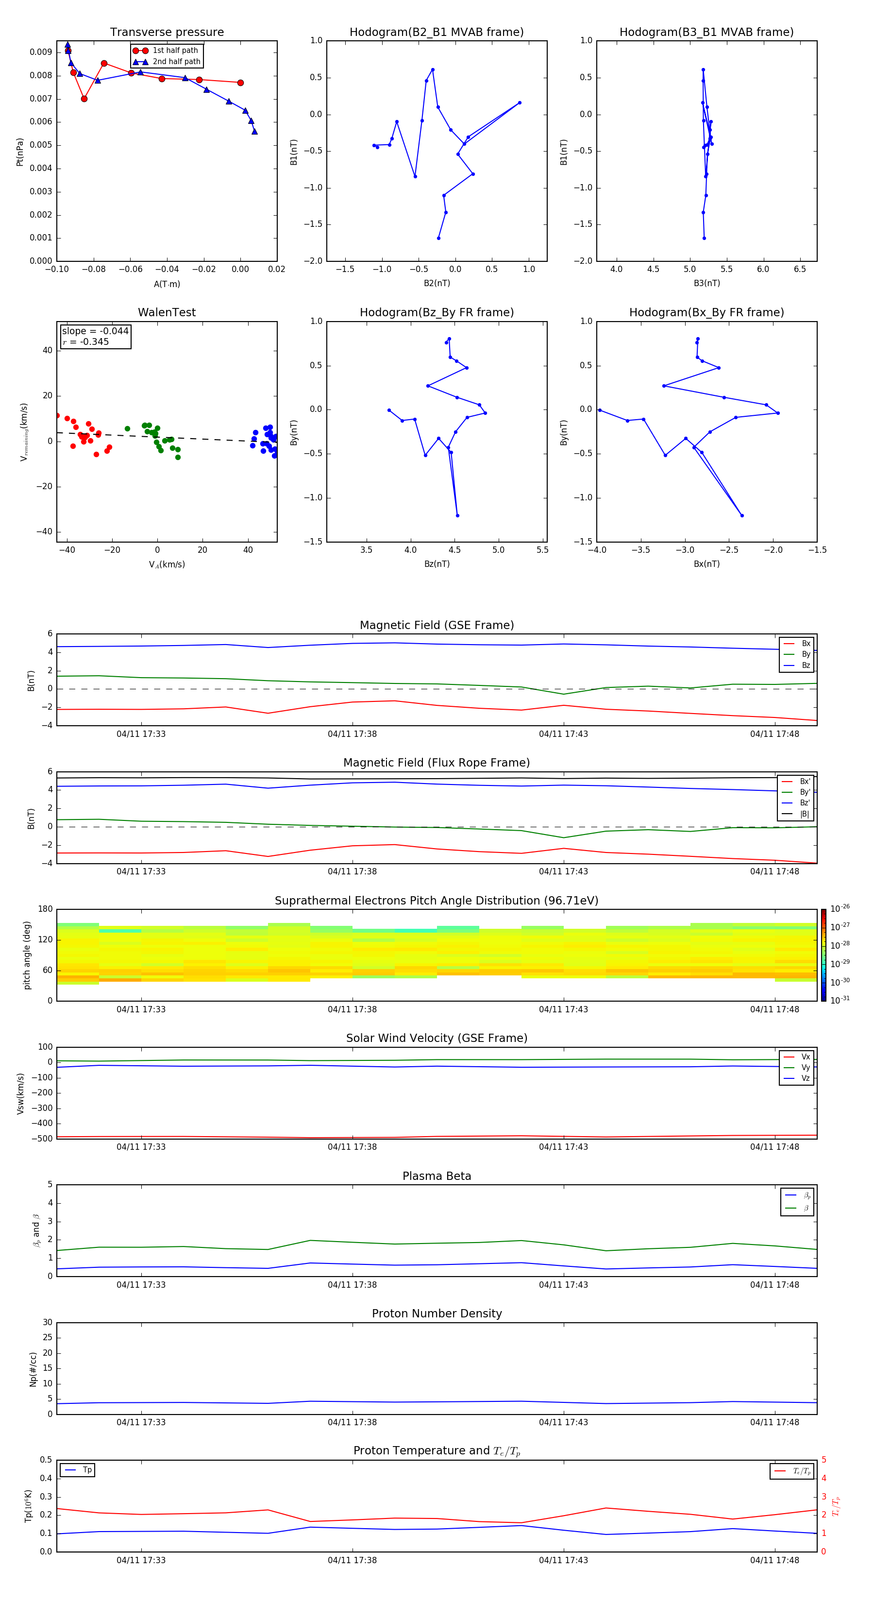Select "Bx'" in the Flux Rope legend

tap(796, 782)
